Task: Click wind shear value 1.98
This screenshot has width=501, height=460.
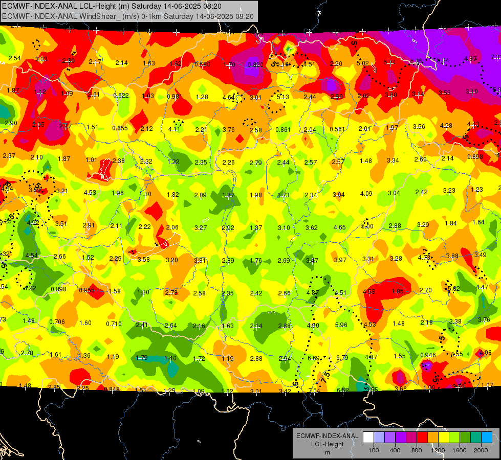Action: pyautogui.click(x=255, y=195)
